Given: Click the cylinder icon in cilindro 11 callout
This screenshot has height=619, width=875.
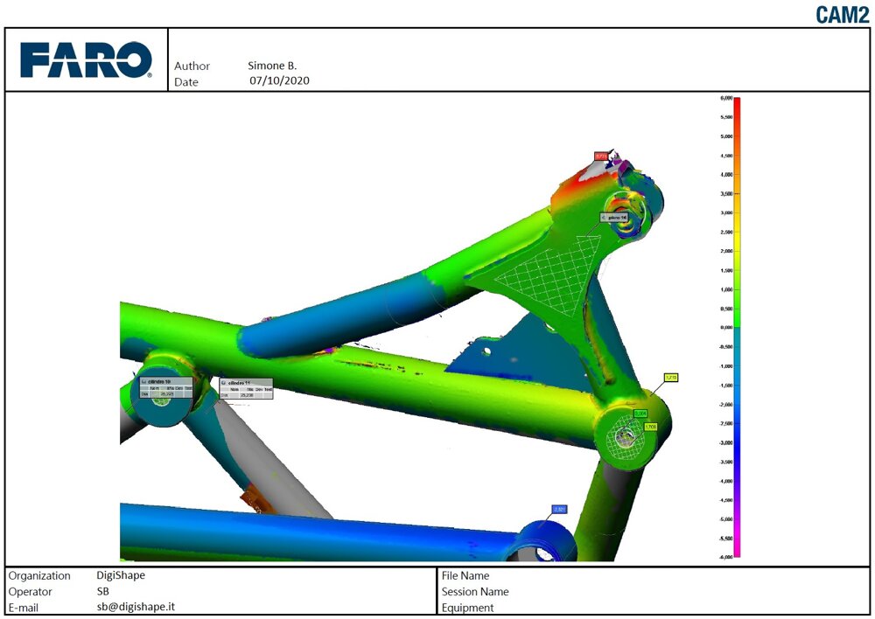Looking at the screenshot, I should [224, 383].
